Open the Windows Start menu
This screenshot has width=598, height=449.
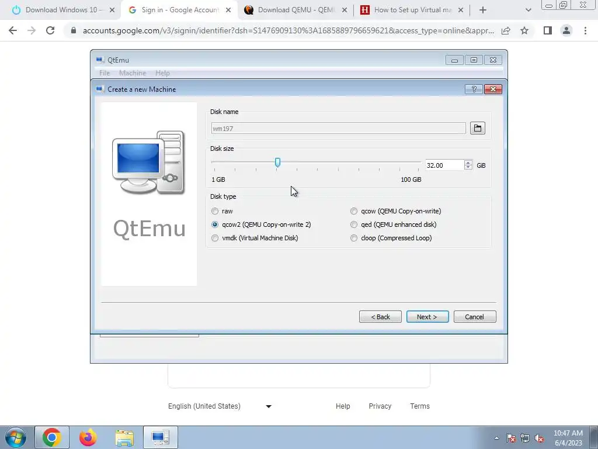[x=15, y=437]
